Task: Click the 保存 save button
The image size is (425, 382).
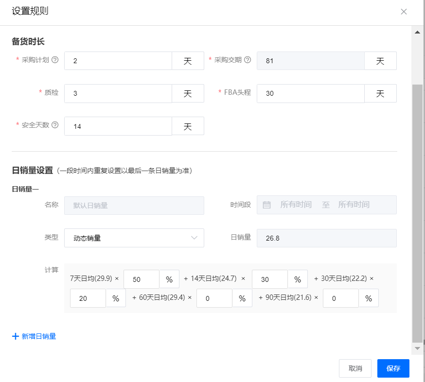Action: [x=393, y=368]
